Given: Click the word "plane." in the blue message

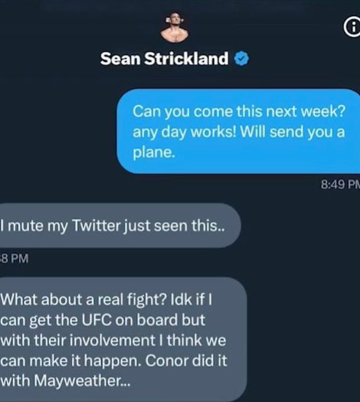Looking at the screenshot, I should (x=154, y=152).
